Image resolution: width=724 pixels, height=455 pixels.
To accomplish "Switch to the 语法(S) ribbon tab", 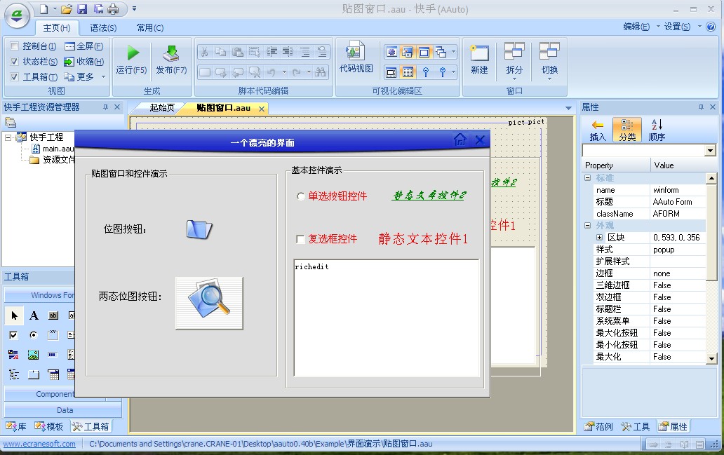I will click(x=103, y=28).
